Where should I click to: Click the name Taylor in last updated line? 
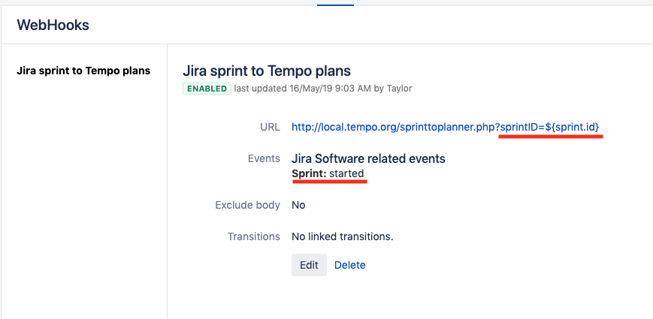[399, 89]
